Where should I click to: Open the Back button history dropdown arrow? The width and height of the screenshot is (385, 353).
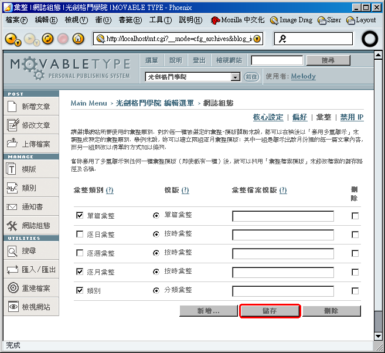coord(18,43)
